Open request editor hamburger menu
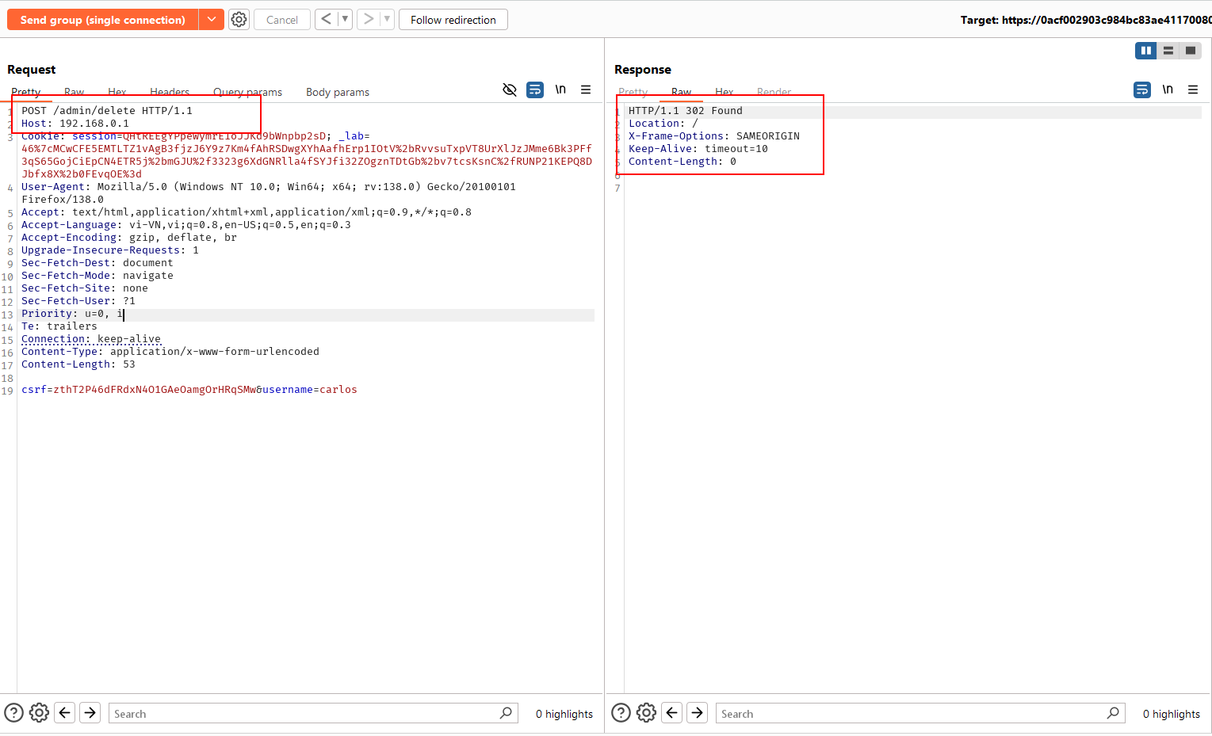The width and height of the screenshot is (1212, 736). coord(586,90)
